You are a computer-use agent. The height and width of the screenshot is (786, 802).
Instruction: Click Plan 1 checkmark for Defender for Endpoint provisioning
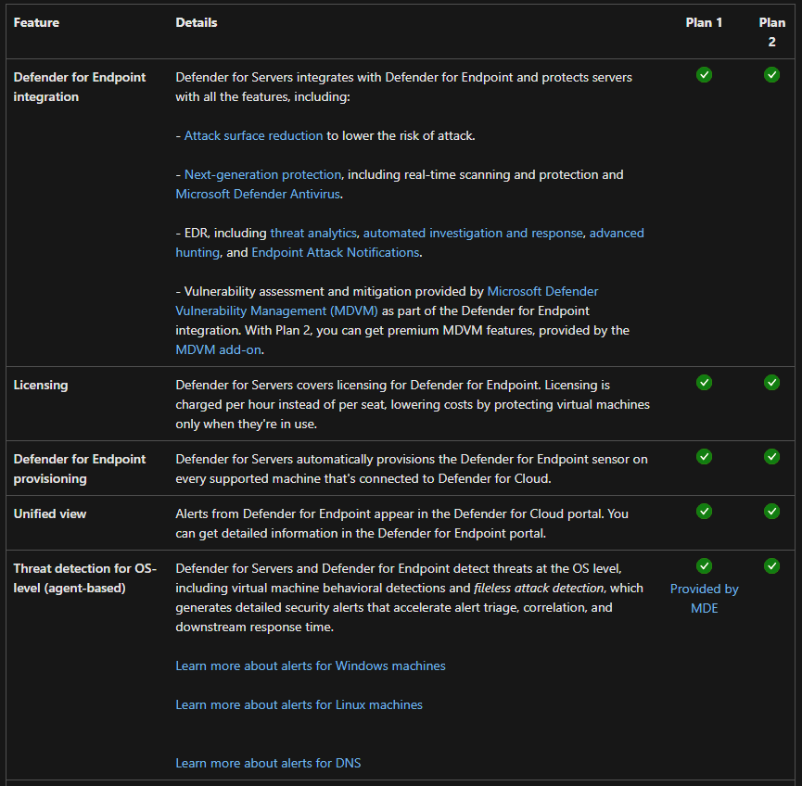tap(704, 457)
